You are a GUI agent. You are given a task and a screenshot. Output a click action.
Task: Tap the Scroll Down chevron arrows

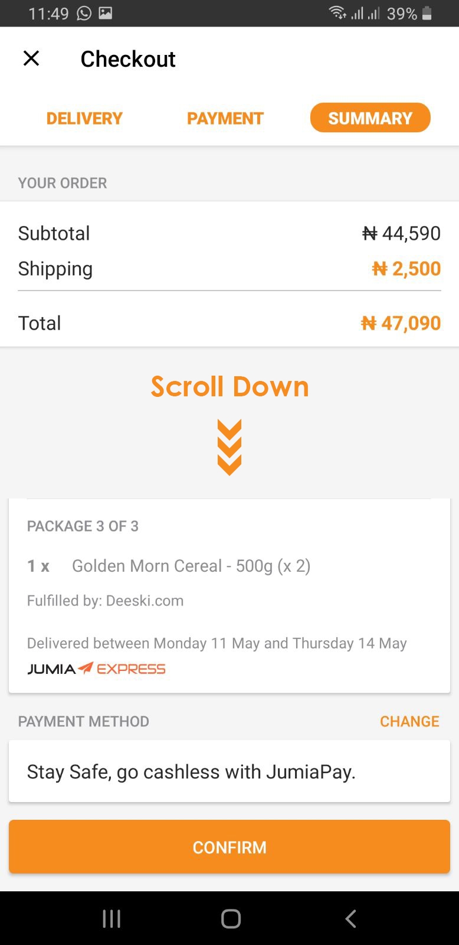tap(229, 447)
